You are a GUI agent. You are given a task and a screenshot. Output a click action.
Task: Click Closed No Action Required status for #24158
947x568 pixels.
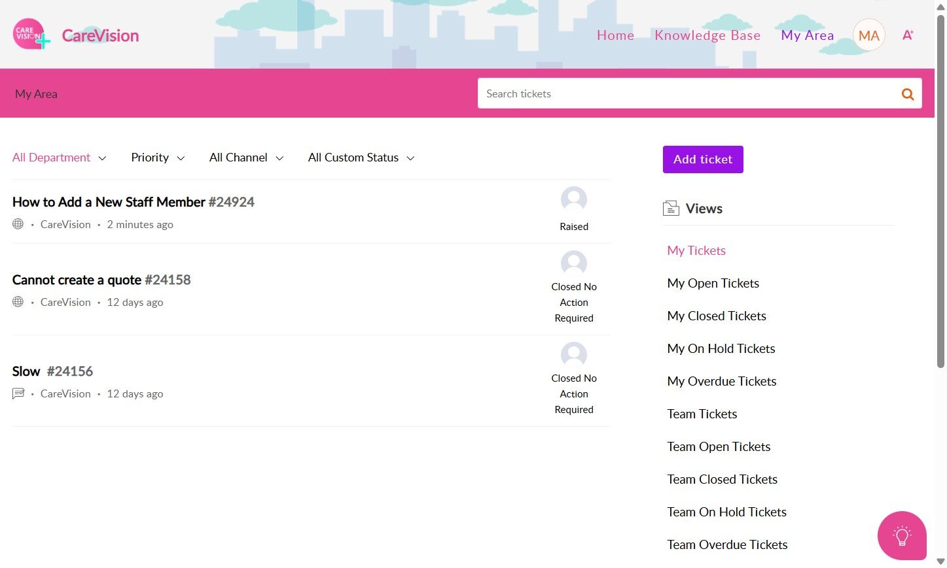point(574,303)
